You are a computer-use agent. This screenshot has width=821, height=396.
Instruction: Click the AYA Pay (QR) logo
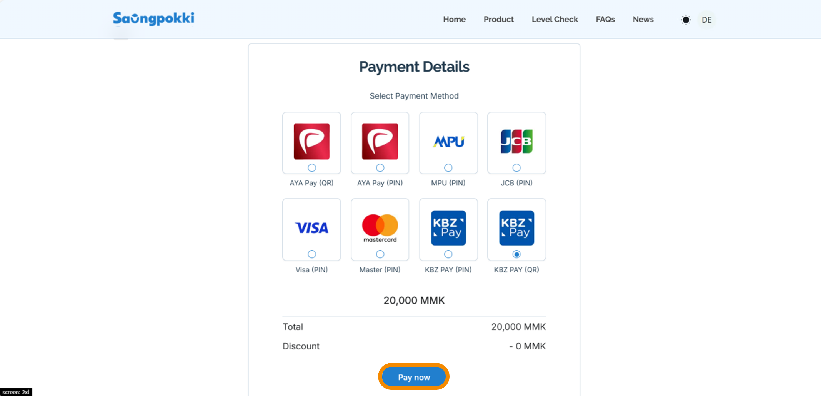[311, 141]
